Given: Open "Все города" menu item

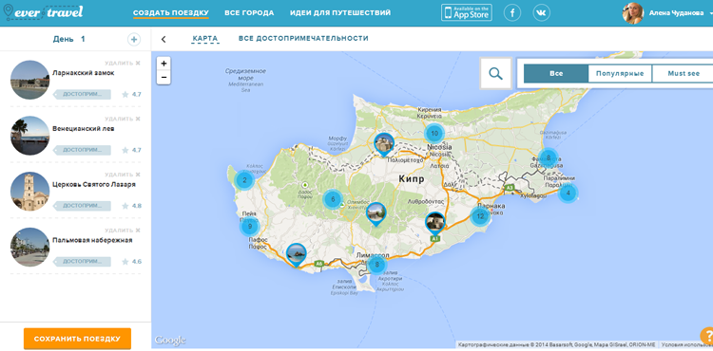Looking at the screenshot, I should click(249, 12).
